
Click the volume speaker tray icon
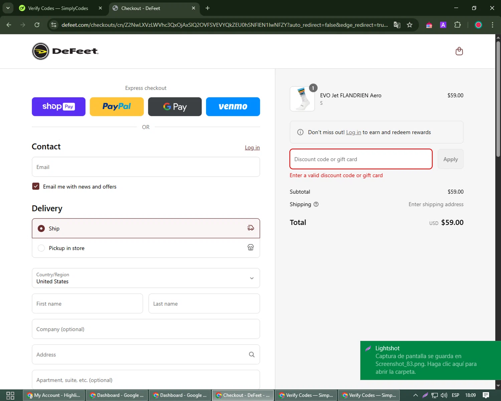(x=444, y=395)
